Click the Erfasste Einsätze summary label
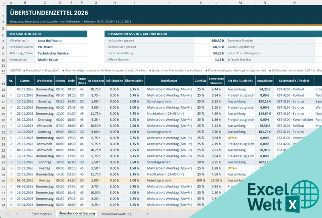Image resolution: width=322 pixels, height=218 pixels. (239, 59)
